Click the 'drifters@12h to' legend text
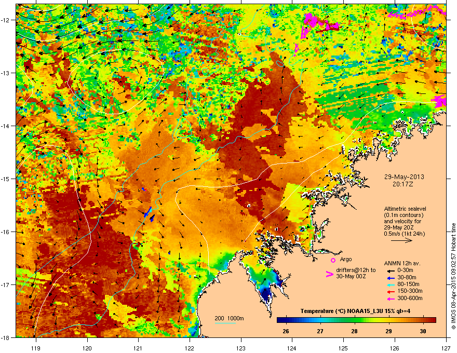457x353 pixels. pyautogui.click(x=356, y=270)
